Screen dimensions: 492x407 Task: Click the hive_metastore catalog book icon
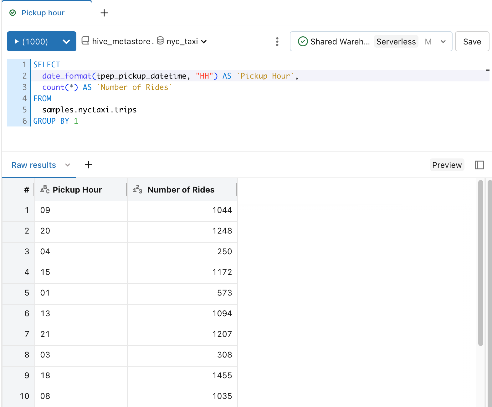click(85, 41)
